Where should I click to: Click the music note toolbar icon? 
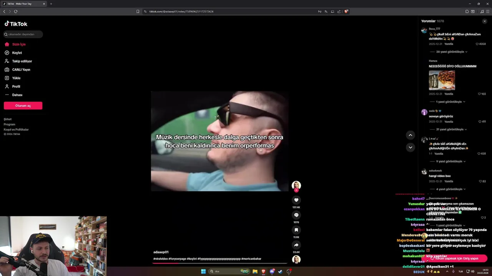[482, 11]
